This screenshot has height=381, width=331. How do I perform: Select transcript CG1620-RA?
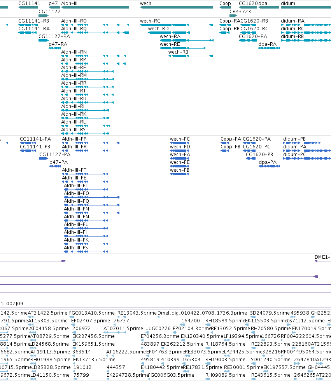click(253, 37)
